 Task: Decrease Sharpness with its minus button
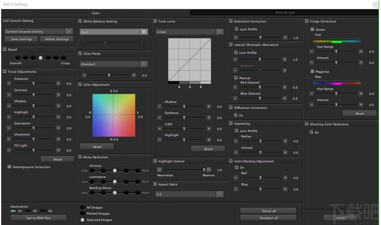point(9,139)
